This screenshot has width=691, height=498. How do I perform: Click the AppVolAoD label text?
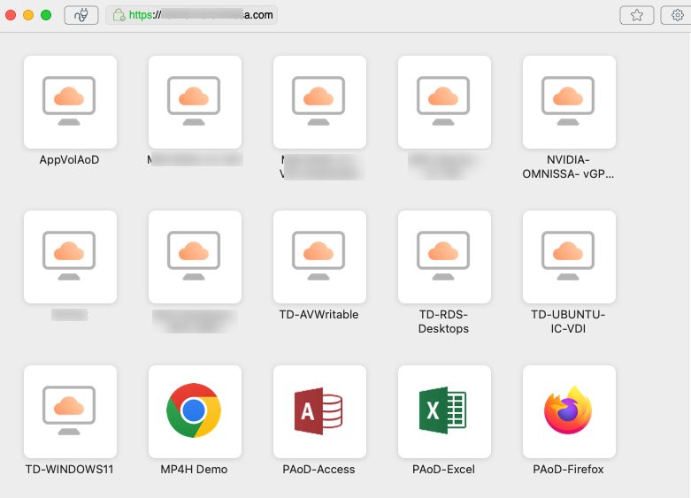click(70, 160)
